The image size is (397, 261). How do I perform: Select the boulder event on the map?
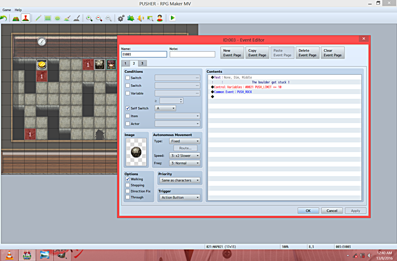coord(100,65)
